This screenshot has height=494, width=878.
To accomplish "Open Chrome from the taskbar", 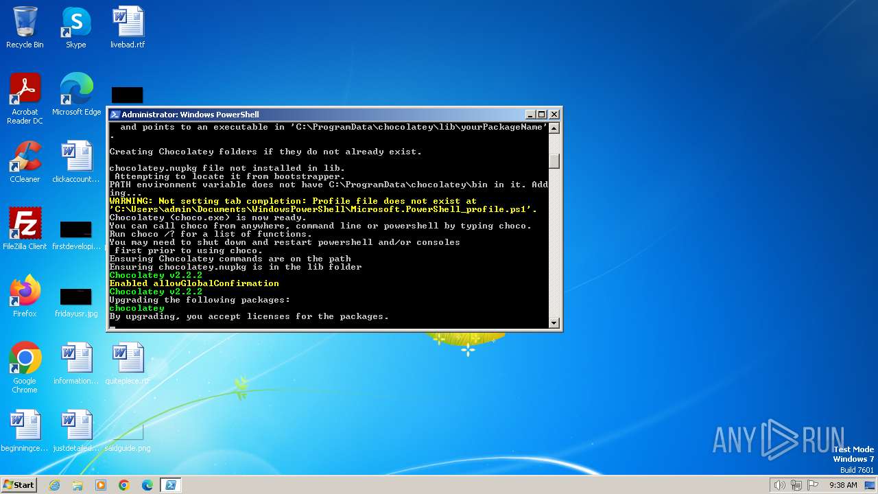I will pyautogui.click(x=123, y=485).
